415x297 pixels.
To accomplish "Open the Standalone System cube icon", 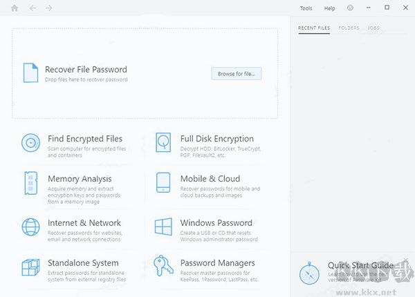I will click(x=30, y=267).
